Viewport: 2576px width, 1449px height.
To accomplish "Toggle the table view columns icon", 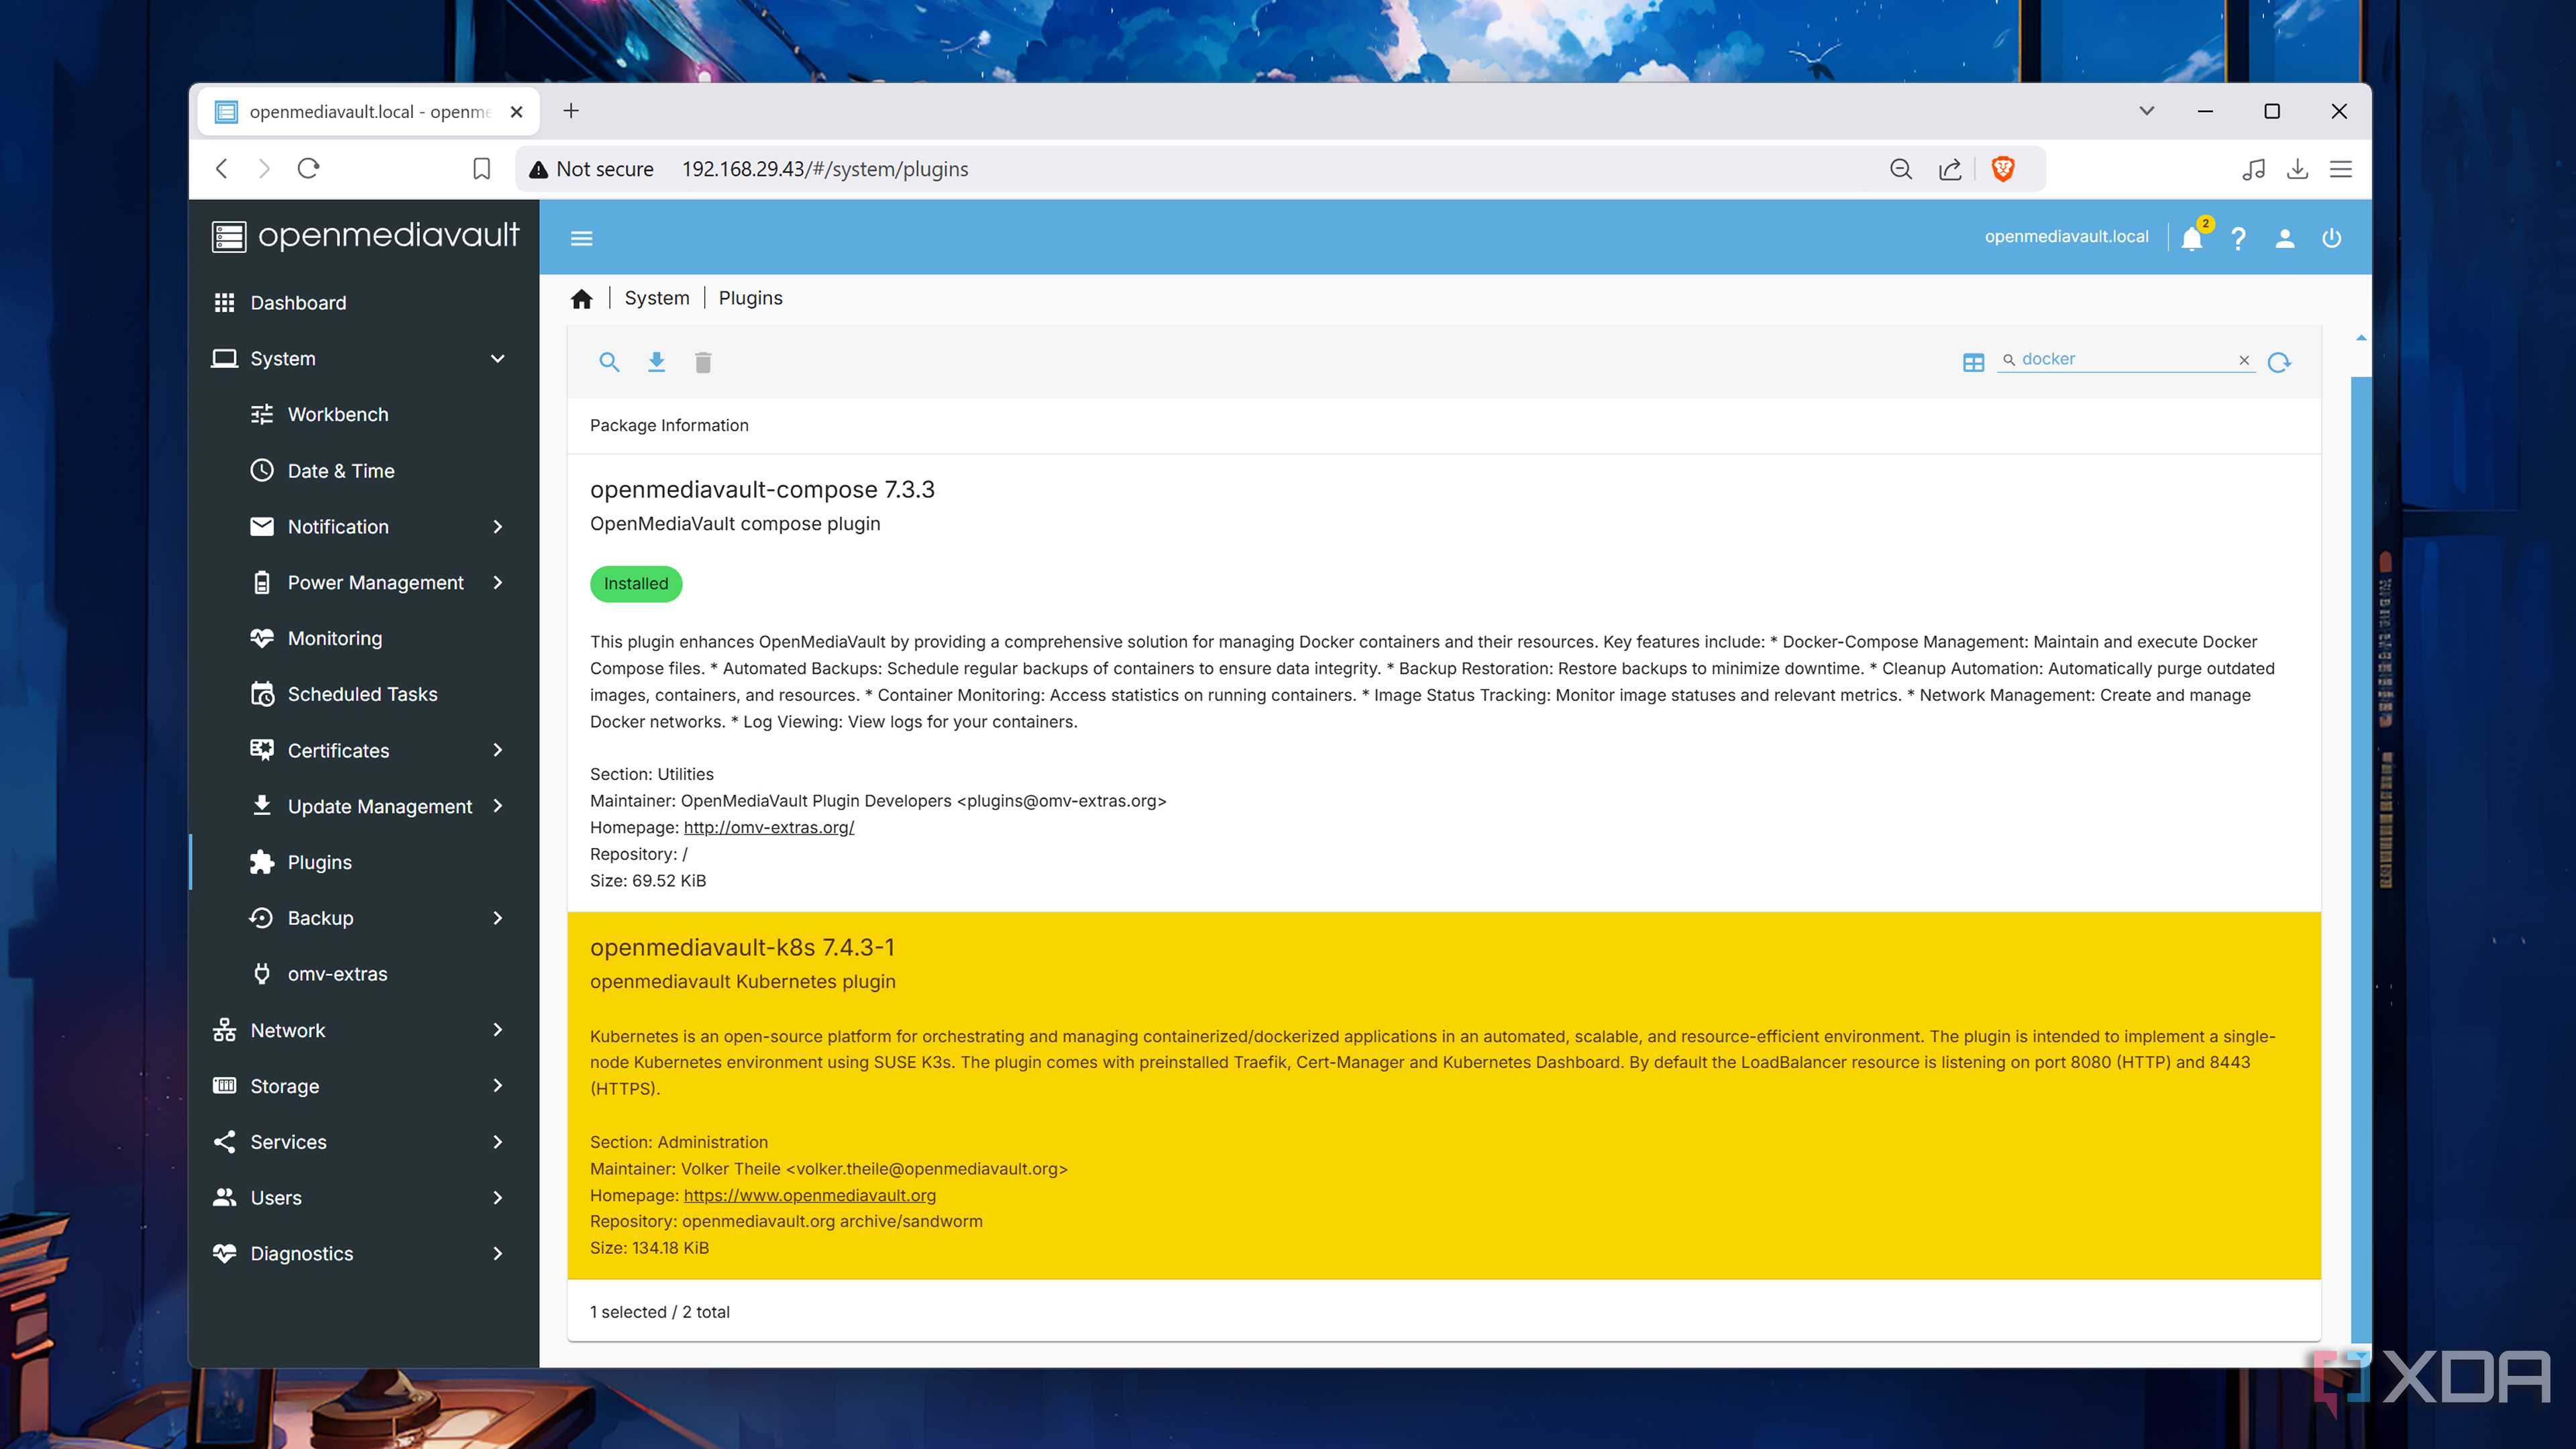I will (x=1973, y=362).
